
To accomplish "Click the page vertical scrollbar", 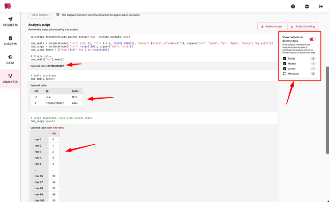I will tap(327, 98).
